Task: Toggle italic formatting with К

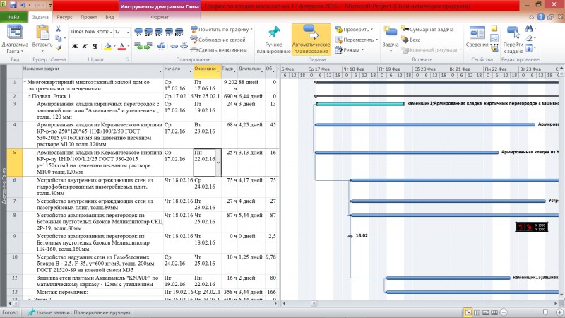Action: [x=85, y=46]
